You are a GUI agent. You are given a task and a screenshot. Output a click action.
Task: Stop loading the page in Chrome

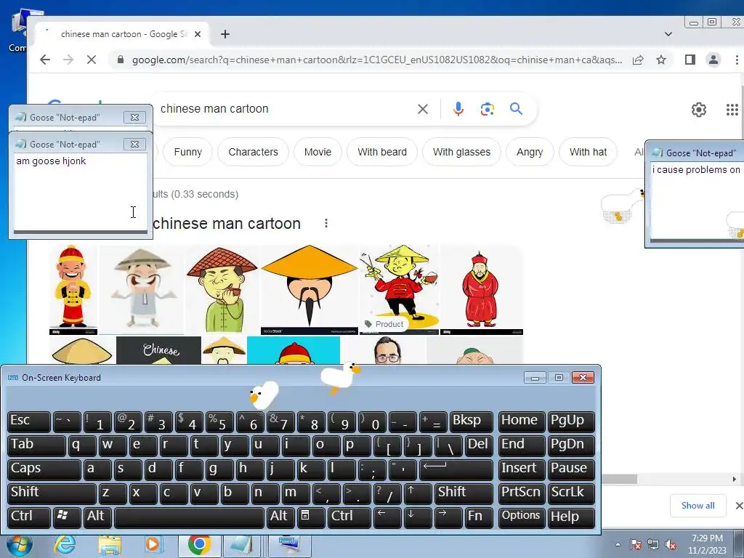[x=91, y=60]
